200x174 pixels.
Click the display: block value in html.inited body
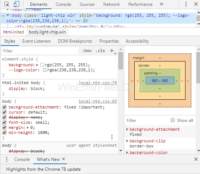(37, 88)
